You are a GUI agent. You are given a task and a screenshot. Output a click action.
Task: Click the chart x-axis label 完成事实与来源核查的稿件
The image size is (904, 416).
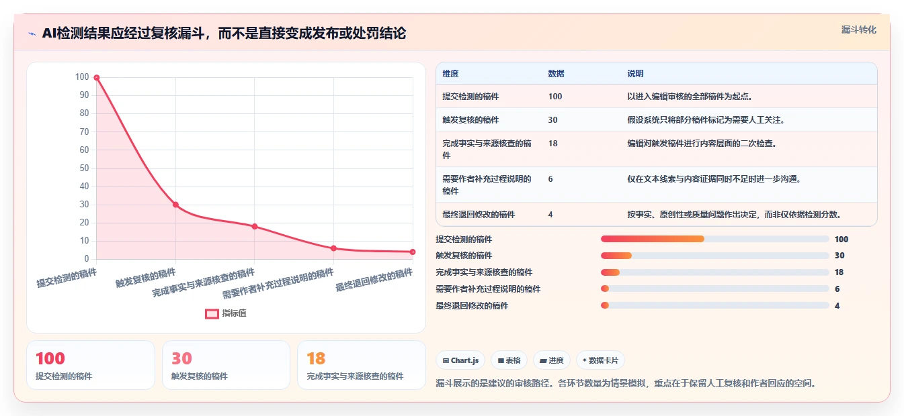pyautogui.click(x=203, y=283)
